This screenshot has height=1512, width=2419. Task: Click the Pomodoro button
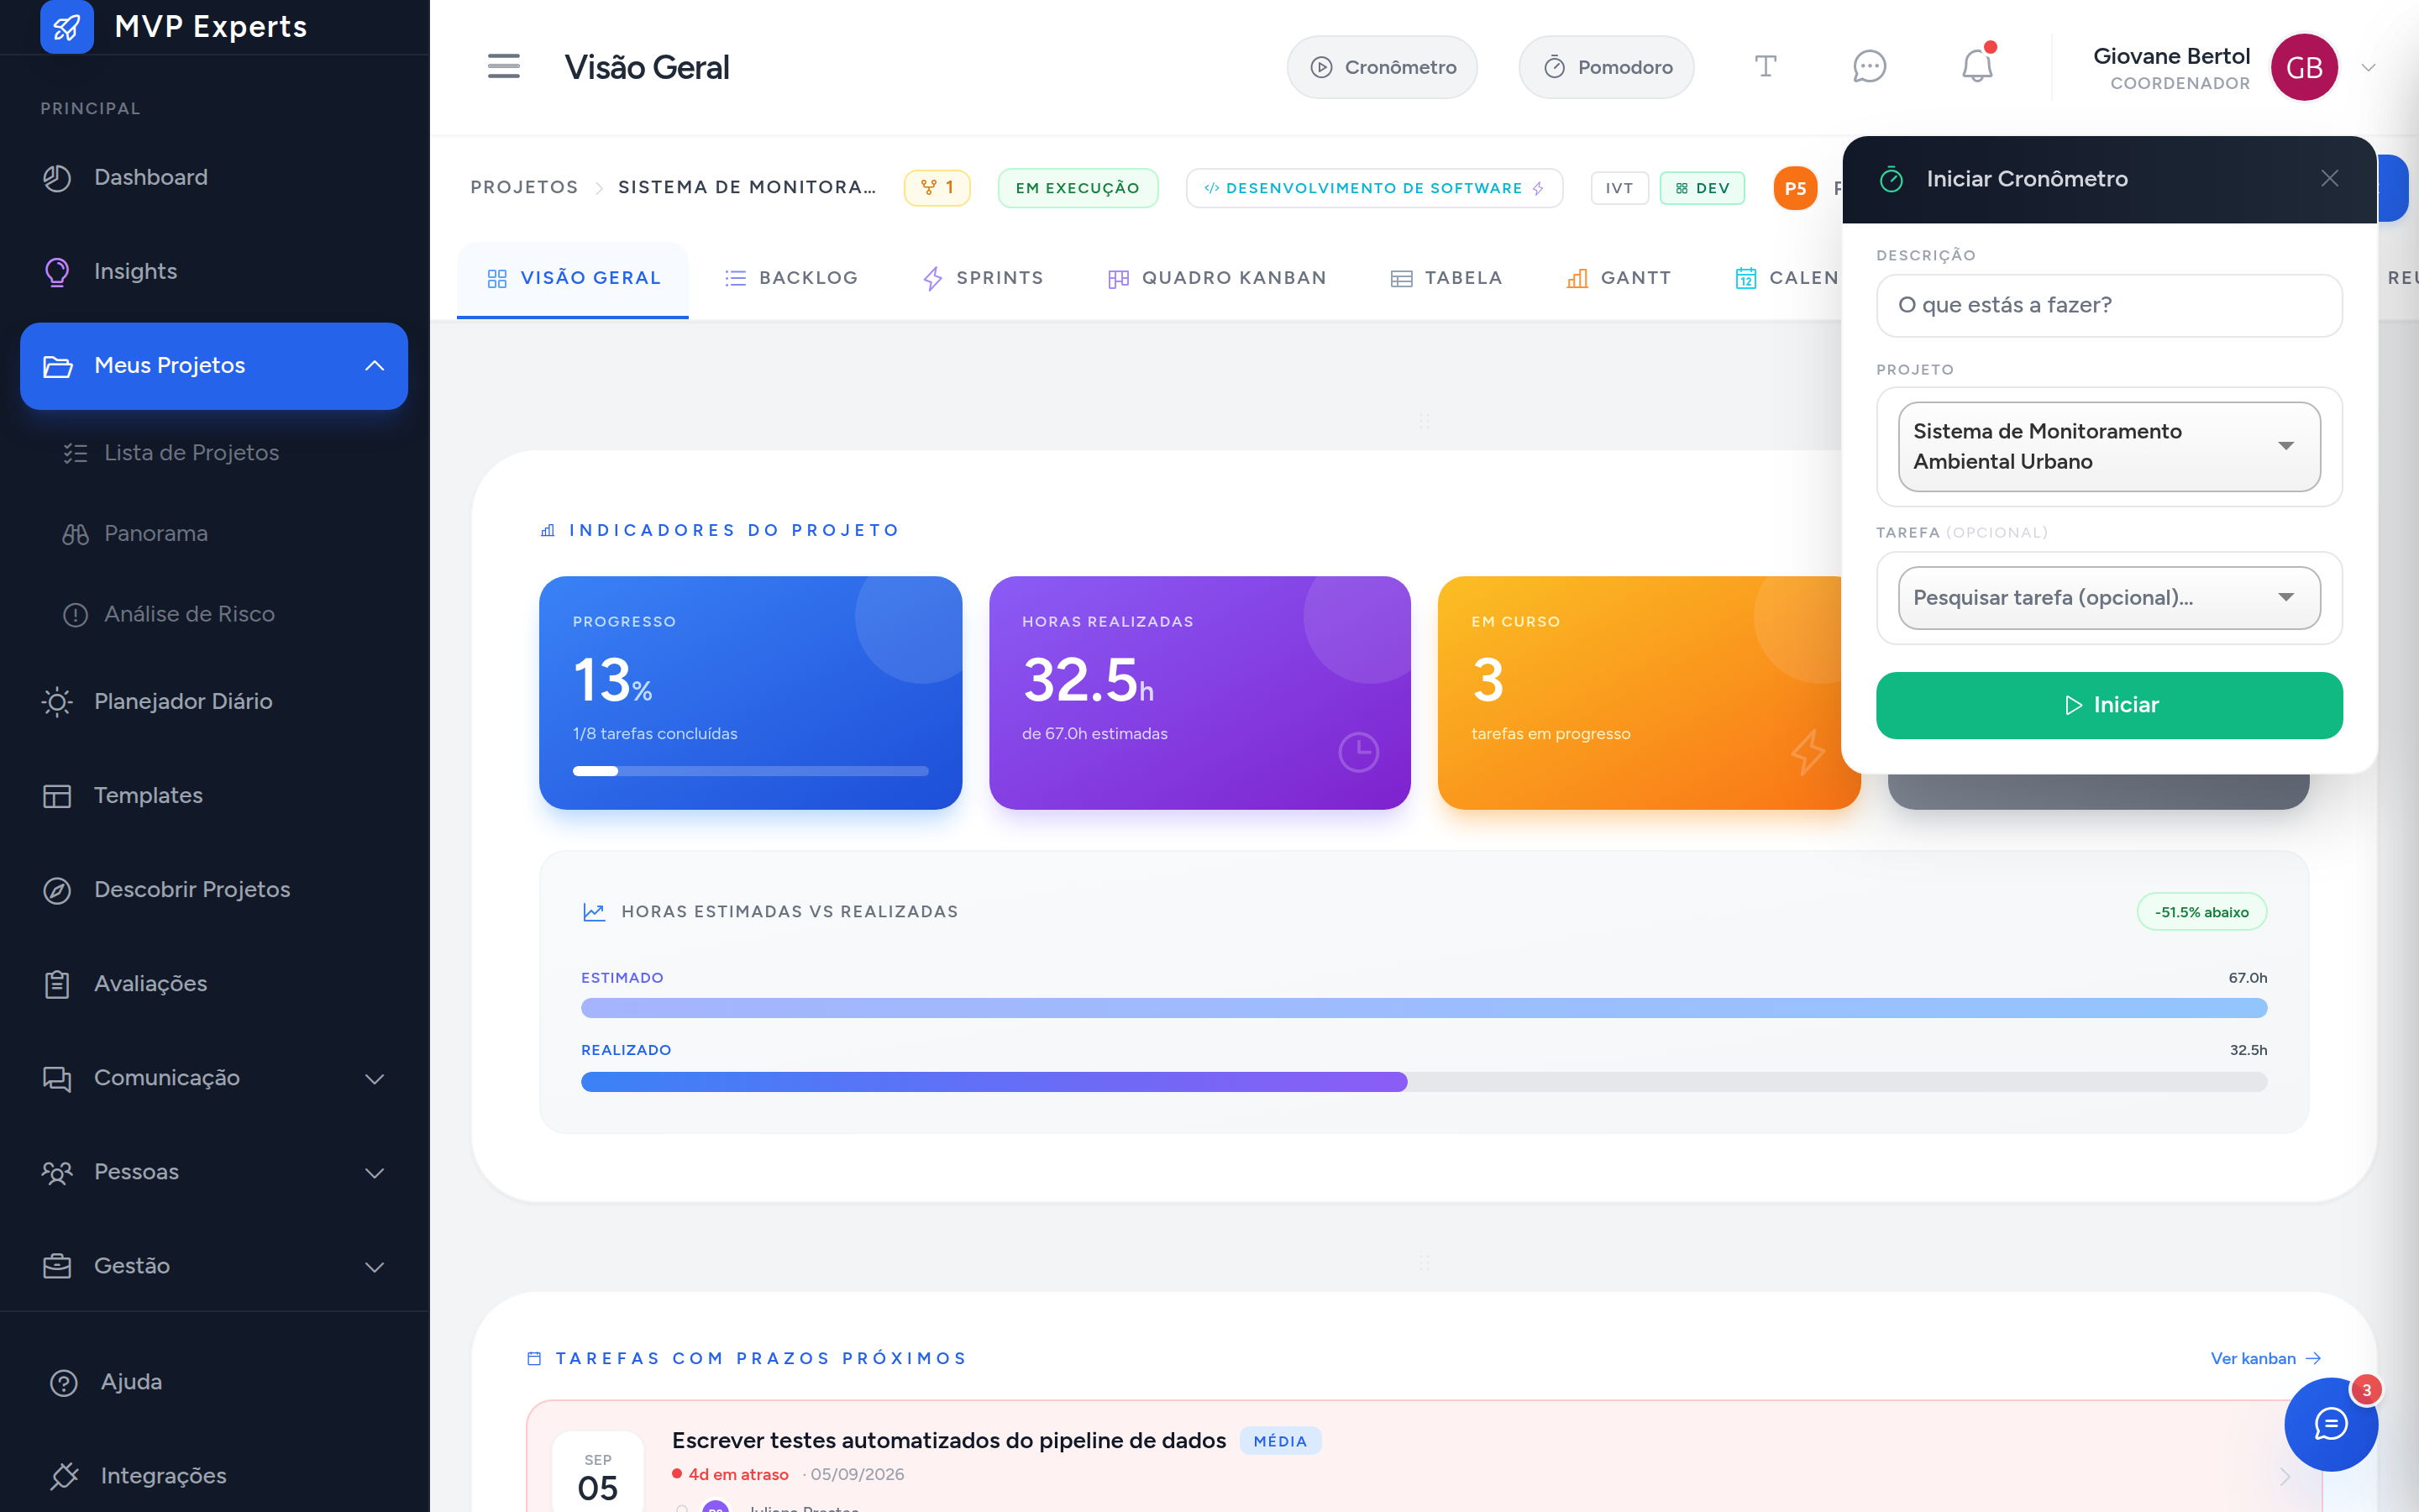coord(1606,67)
